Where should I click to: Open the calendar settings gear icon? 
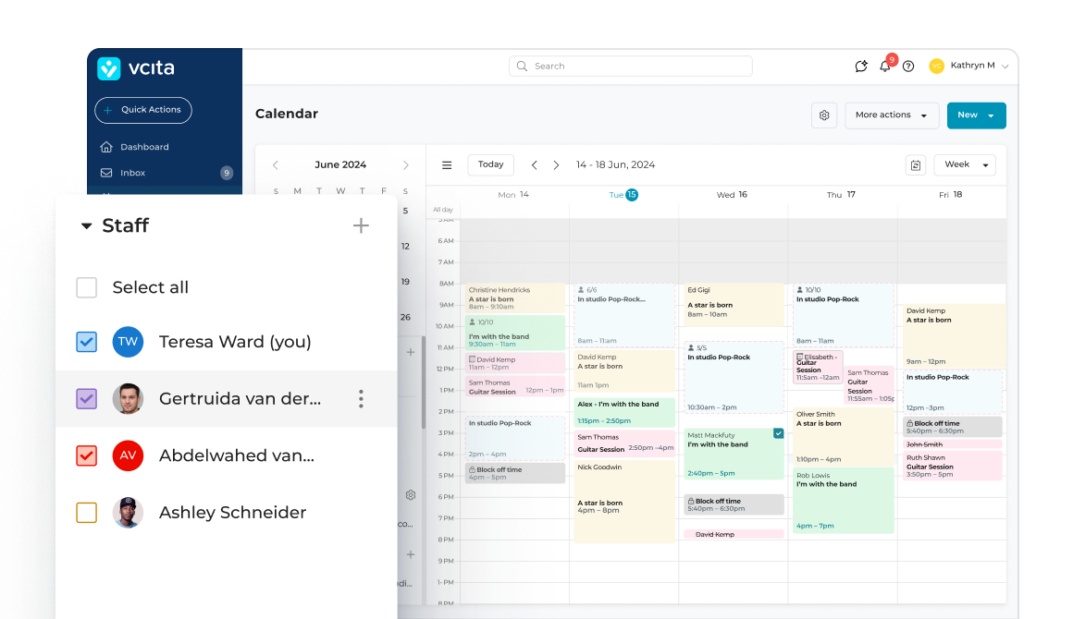[824, 115]
